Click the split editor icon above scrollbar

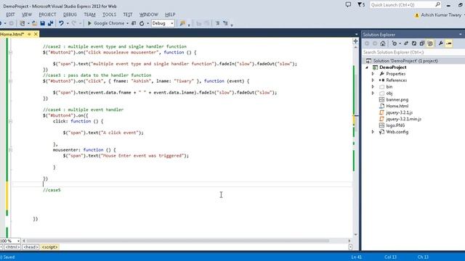[355, 41]
